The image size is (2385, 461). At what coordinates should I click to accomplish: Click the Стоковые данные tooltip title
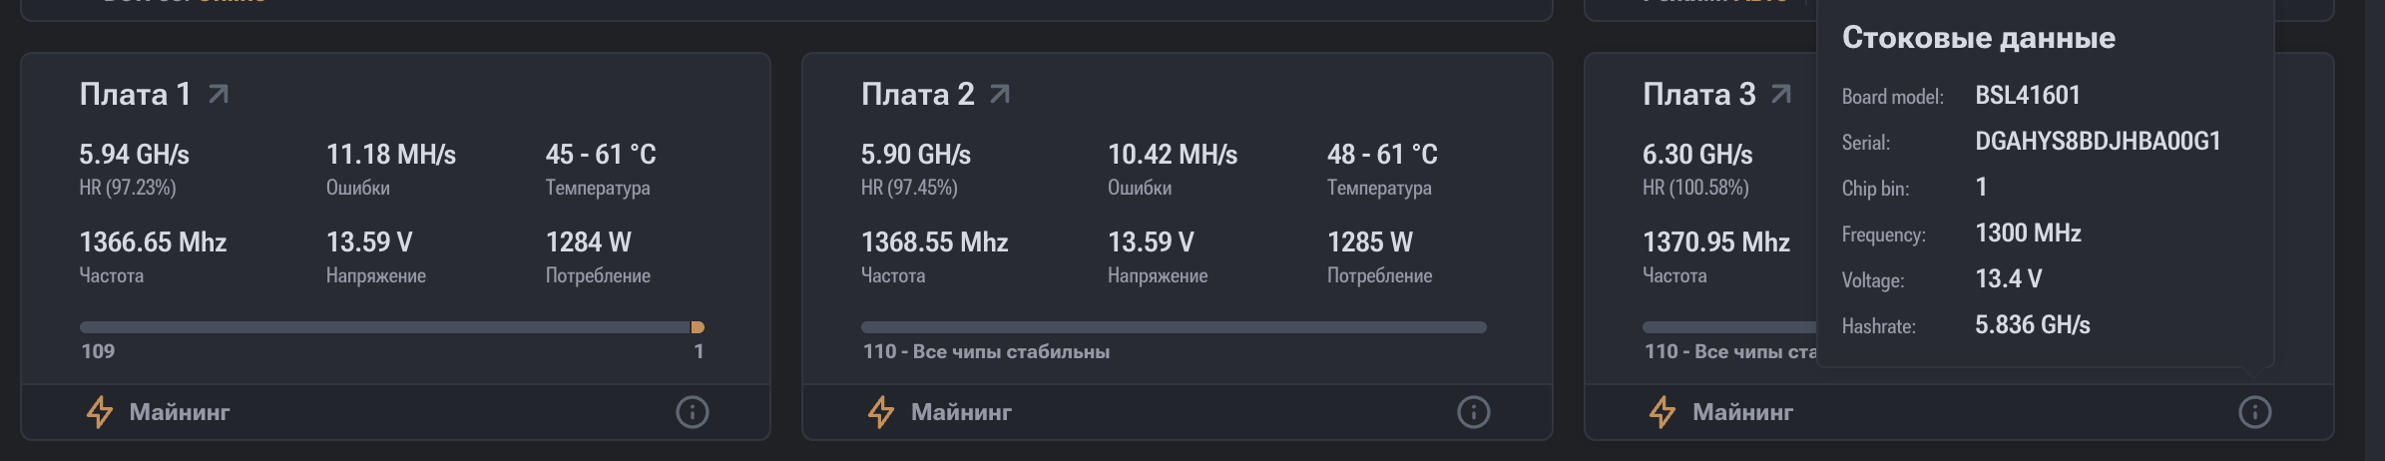(1978, 38)
